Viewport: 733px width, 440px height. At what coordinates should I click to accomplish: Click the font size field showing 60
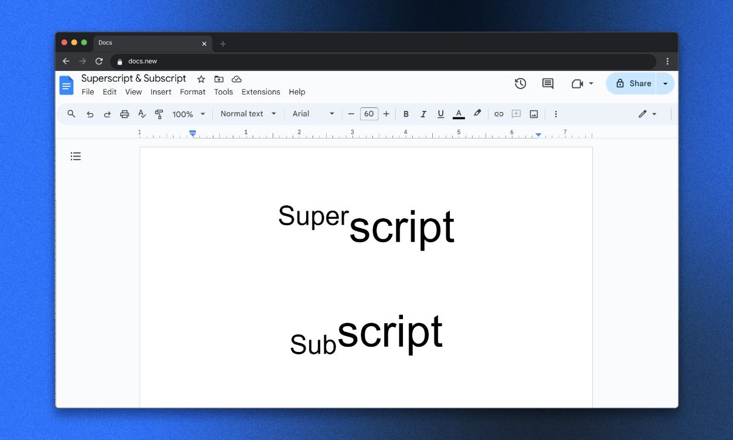(369, 114)
